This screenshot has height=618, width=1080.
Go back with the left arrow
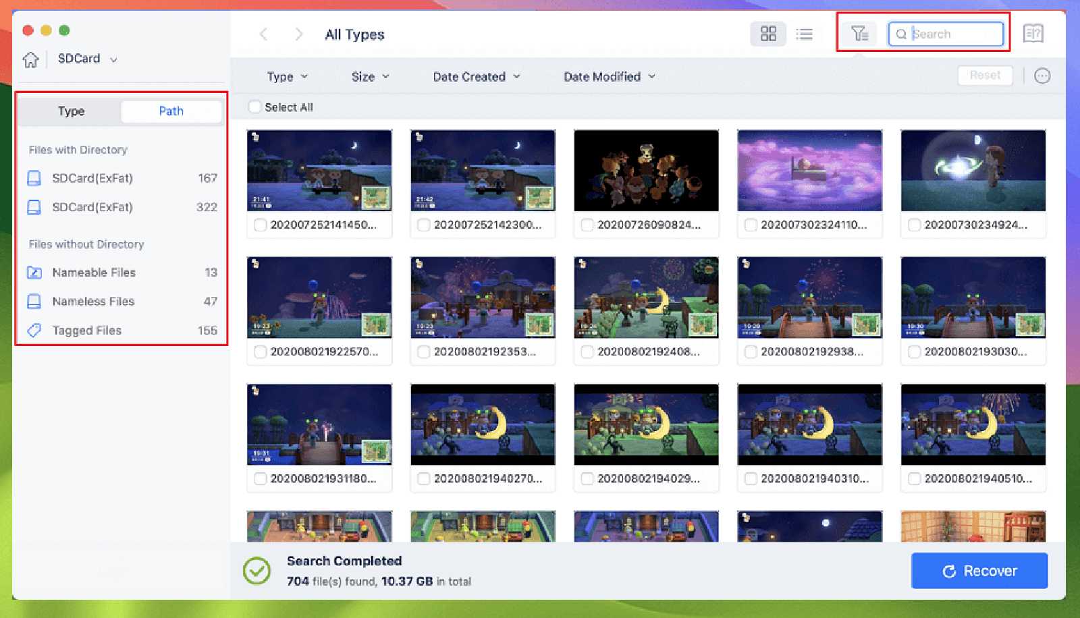[263, 34]
